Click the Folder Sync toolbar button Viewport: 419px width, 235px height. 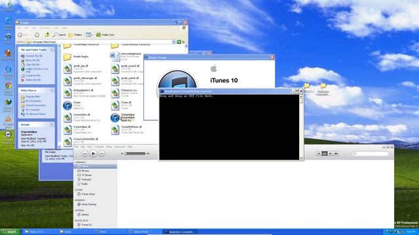[x=105, y=35]
